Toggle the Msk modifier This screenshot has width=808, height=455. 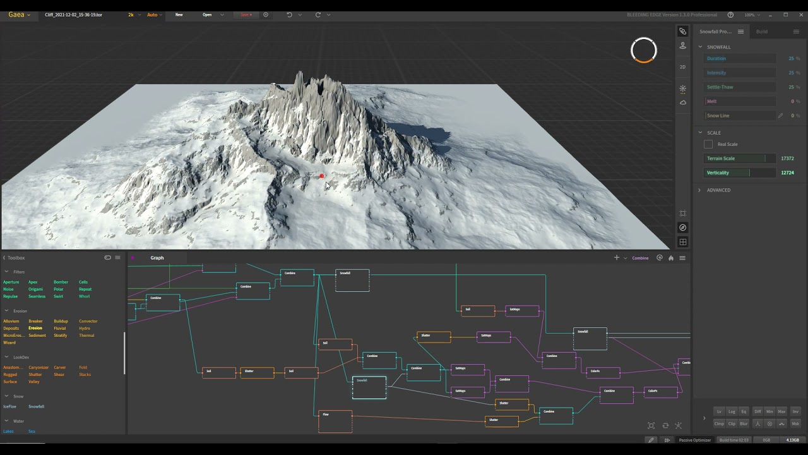(x=795, y=423)
